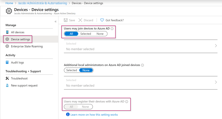
Task: Open Learn more on how this setting works
Action: pos(94,115)
